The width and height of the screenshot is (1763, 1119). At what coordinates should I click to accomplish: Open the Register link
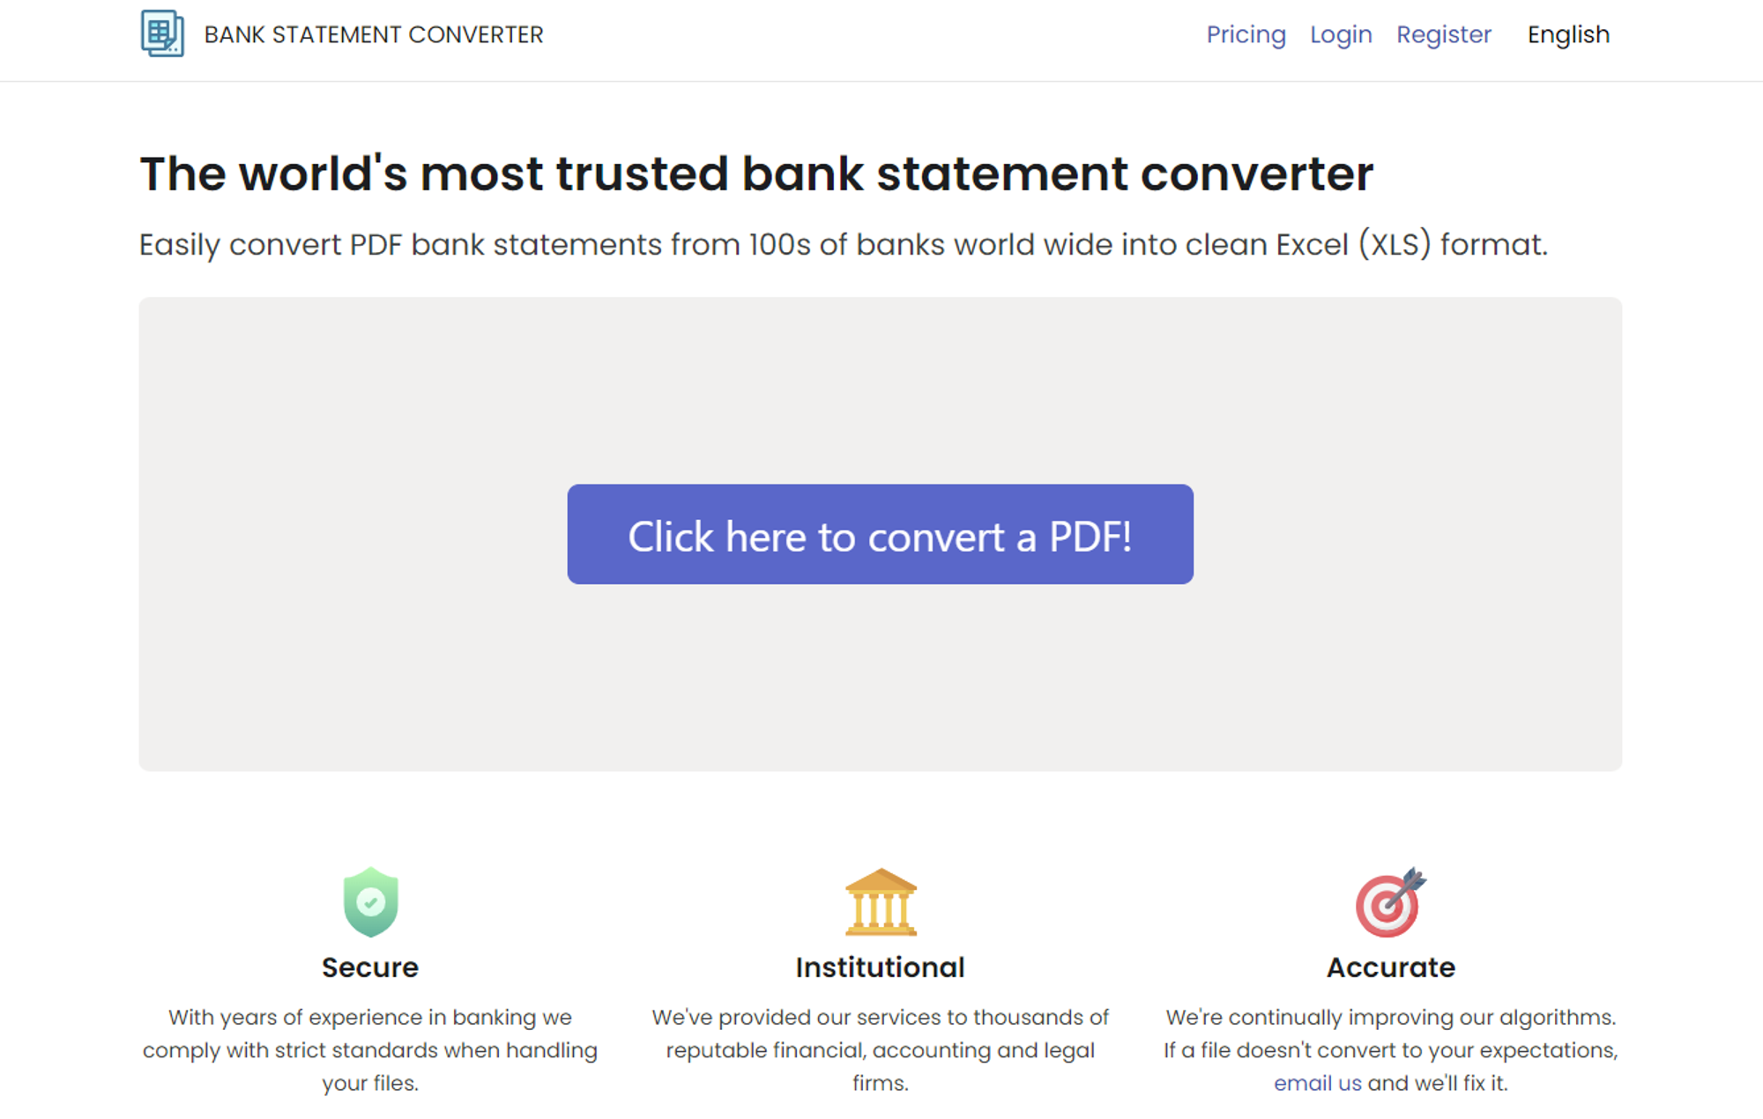click(x=1444, y=34)
